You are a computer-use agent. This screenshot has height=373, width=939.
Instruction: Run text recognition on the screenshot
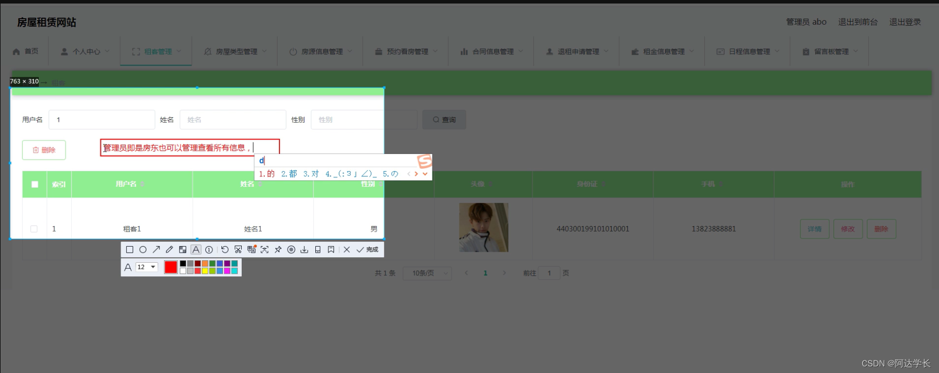pyautogui.click(x=264, y=250)
